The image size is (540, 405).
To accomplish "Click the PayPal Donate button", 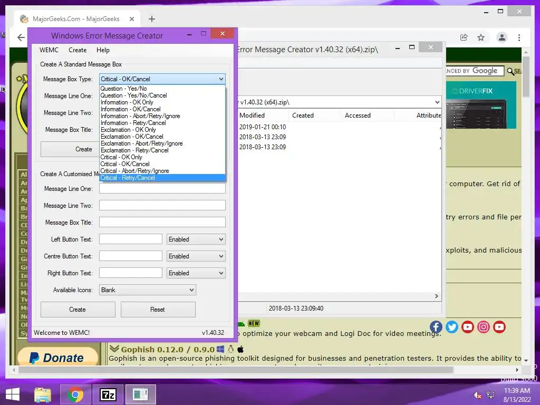I will click(x=57, y=356).
